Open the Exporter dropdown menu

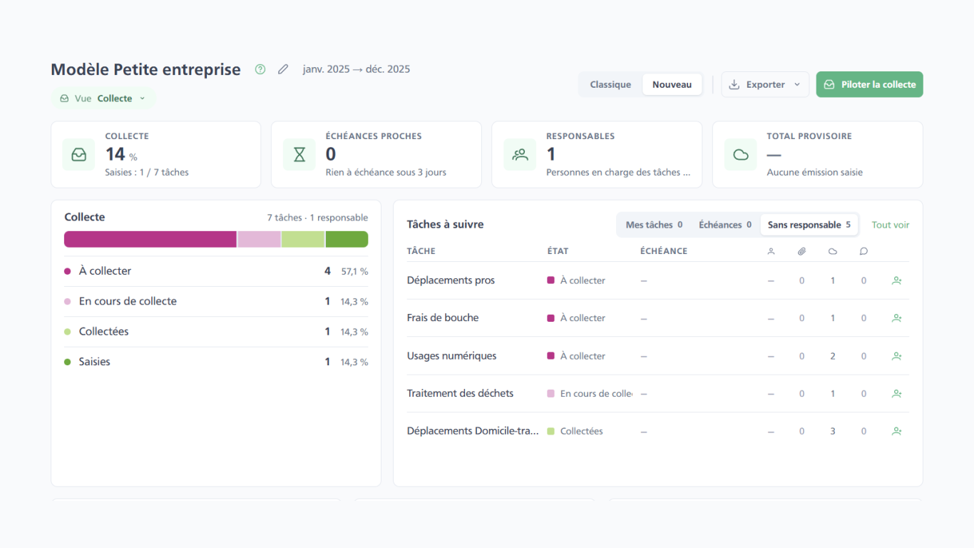[765, 84]
